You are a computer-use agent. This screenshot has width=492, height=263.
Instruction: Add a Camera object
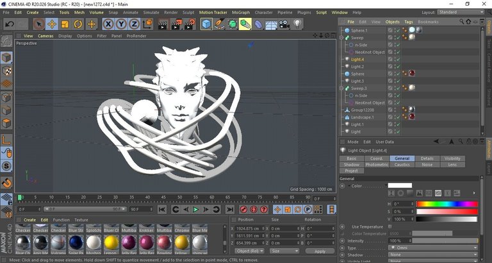click(x=284, y=24)
